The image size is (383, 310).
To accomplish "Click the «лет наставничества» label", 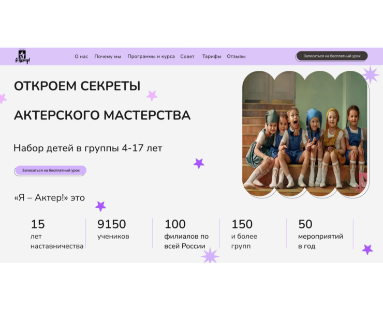I will 57,241.
